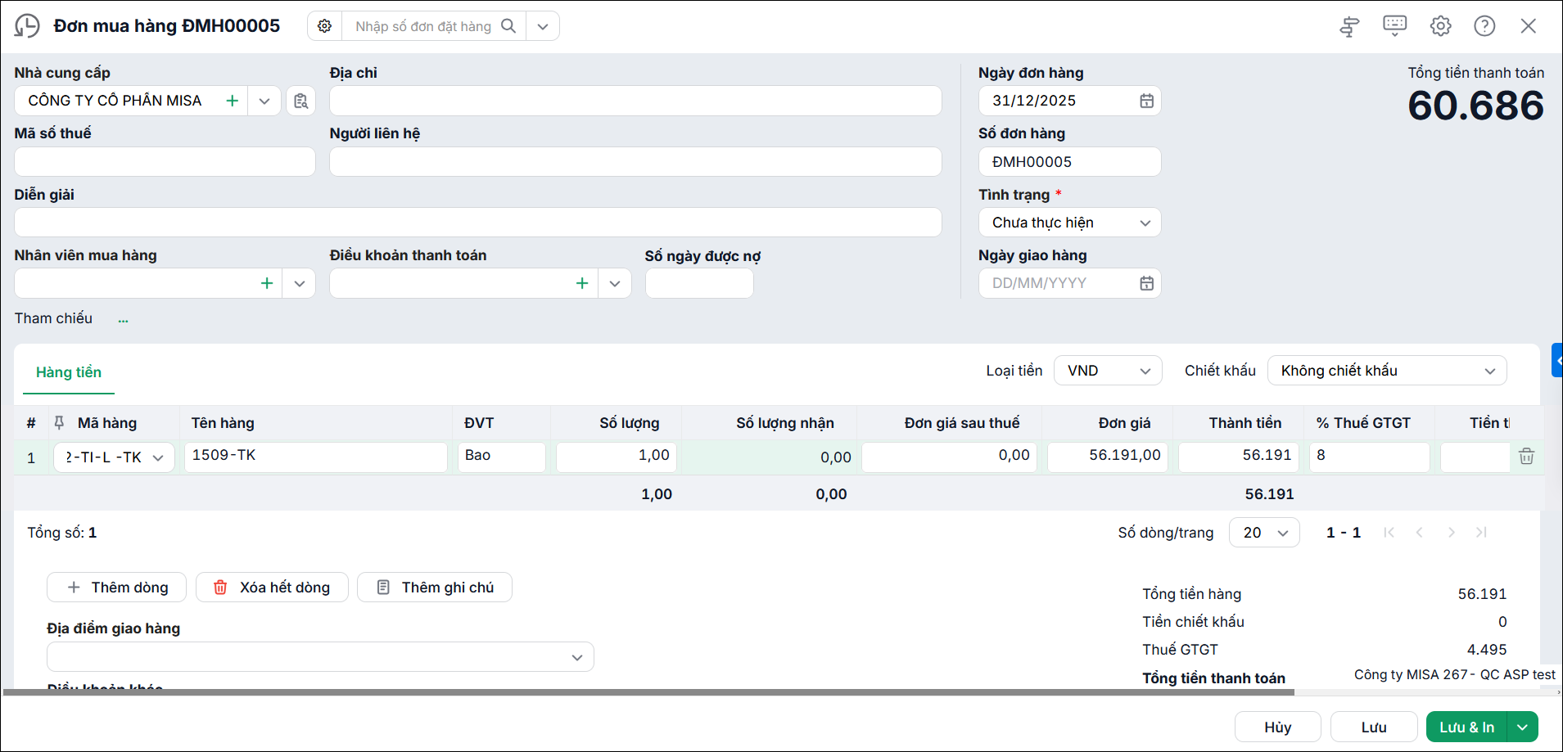Go to first page of table
Screen dimensions: 1563x752
(1389, 533)
